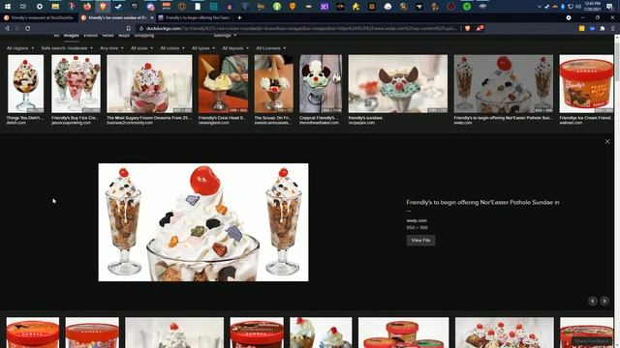Show hidden system tray icons
Viewport: 620px width, 348px height.
pos(539,7)
